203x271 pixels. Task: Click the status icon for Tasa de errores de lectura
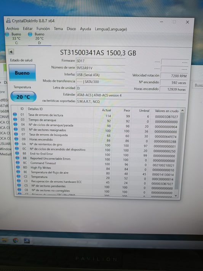(15, 114)
